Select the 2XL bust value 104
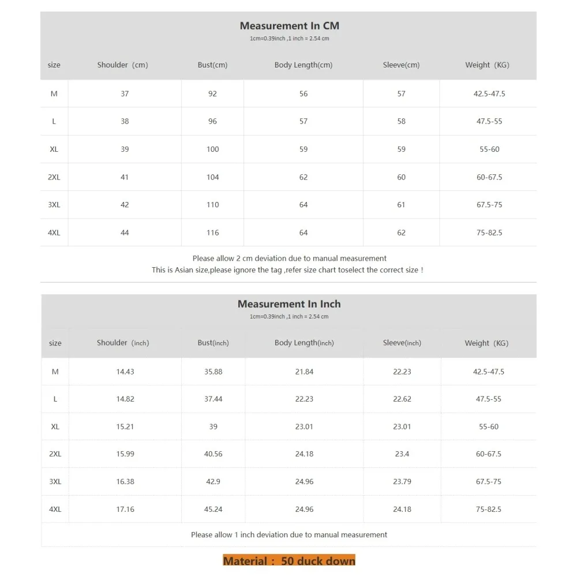This screenshot has width=577, height=577. coord(212,177)
